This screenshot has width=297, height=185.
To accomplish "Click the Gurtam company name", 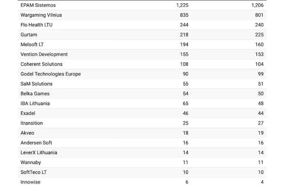I will point(29,34).
